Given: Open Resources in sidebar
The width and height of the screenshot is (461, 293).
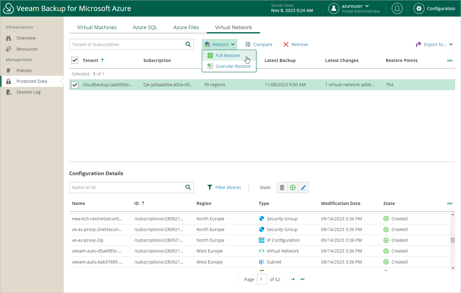Looking at the screenshot, I should click(32, 49).
